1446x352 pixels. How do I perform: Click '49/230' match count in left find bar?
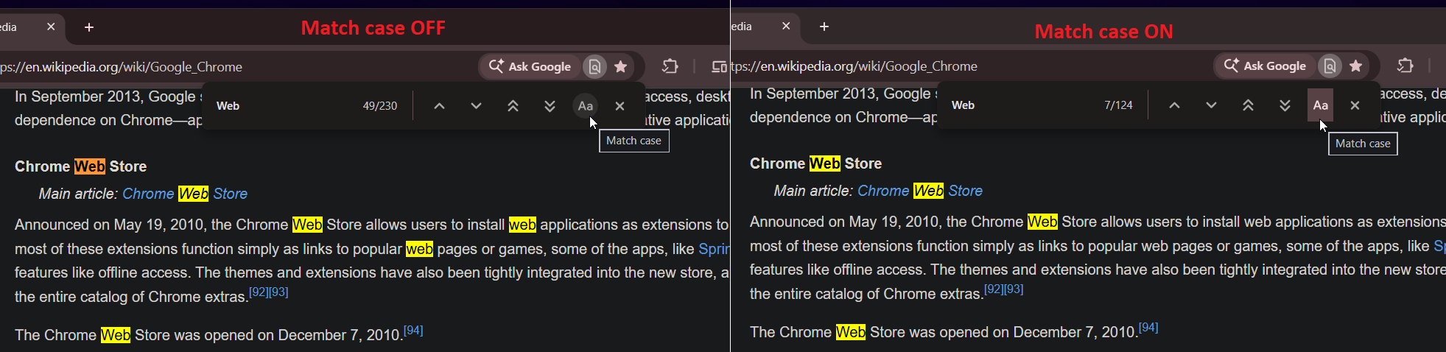[380, 106]
